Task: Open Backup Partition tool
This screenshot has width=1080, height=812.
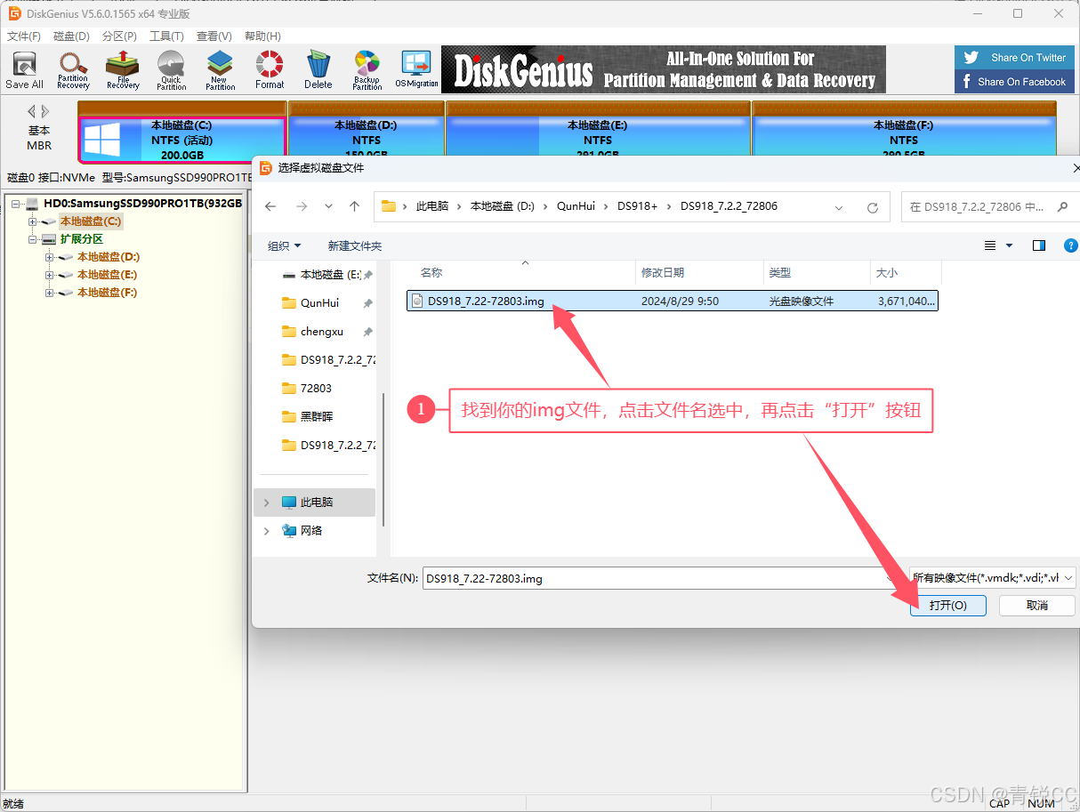Action: (x=367, y=70)
